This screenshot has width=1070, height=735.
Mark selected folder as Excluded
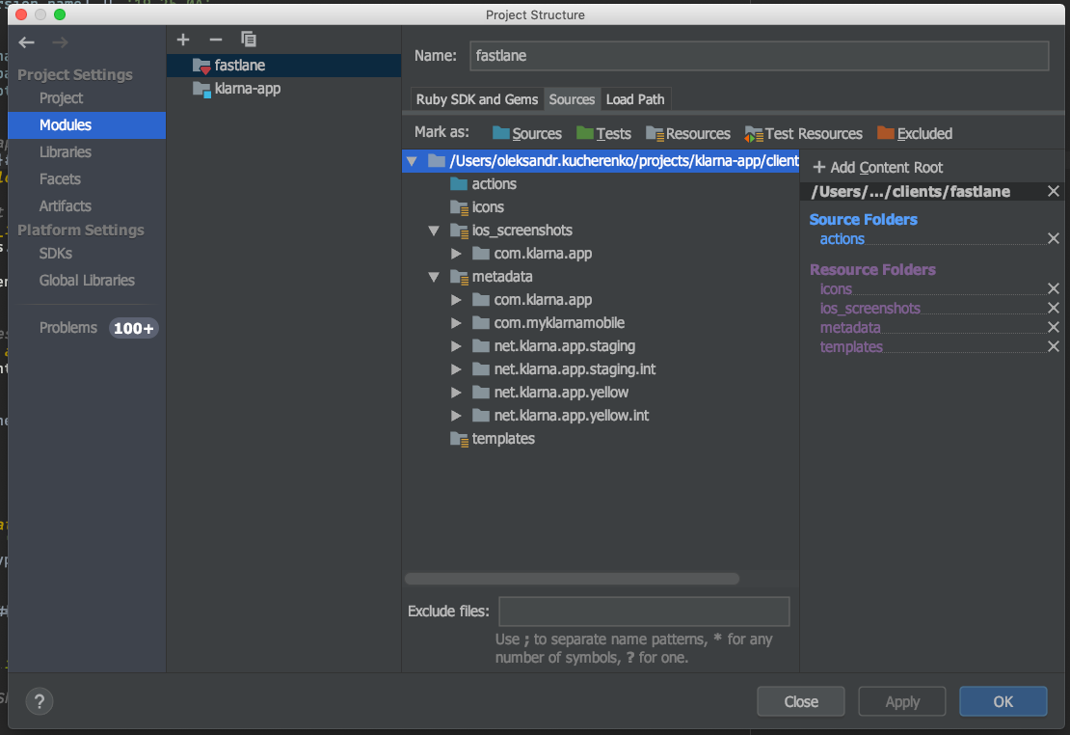click(914, 133)
